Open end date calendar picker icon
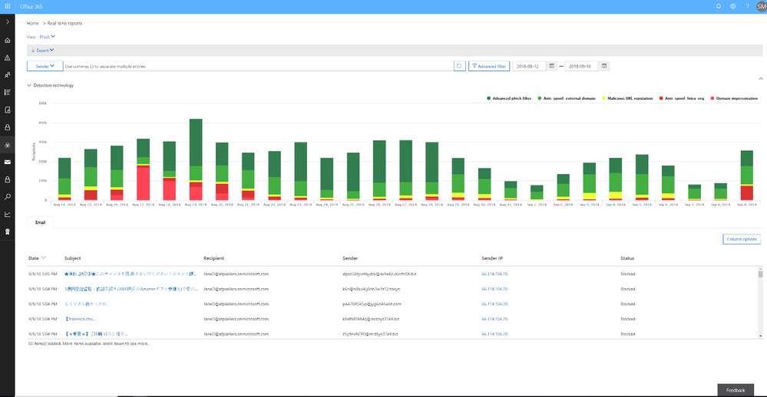 click(x=604, y=66)
